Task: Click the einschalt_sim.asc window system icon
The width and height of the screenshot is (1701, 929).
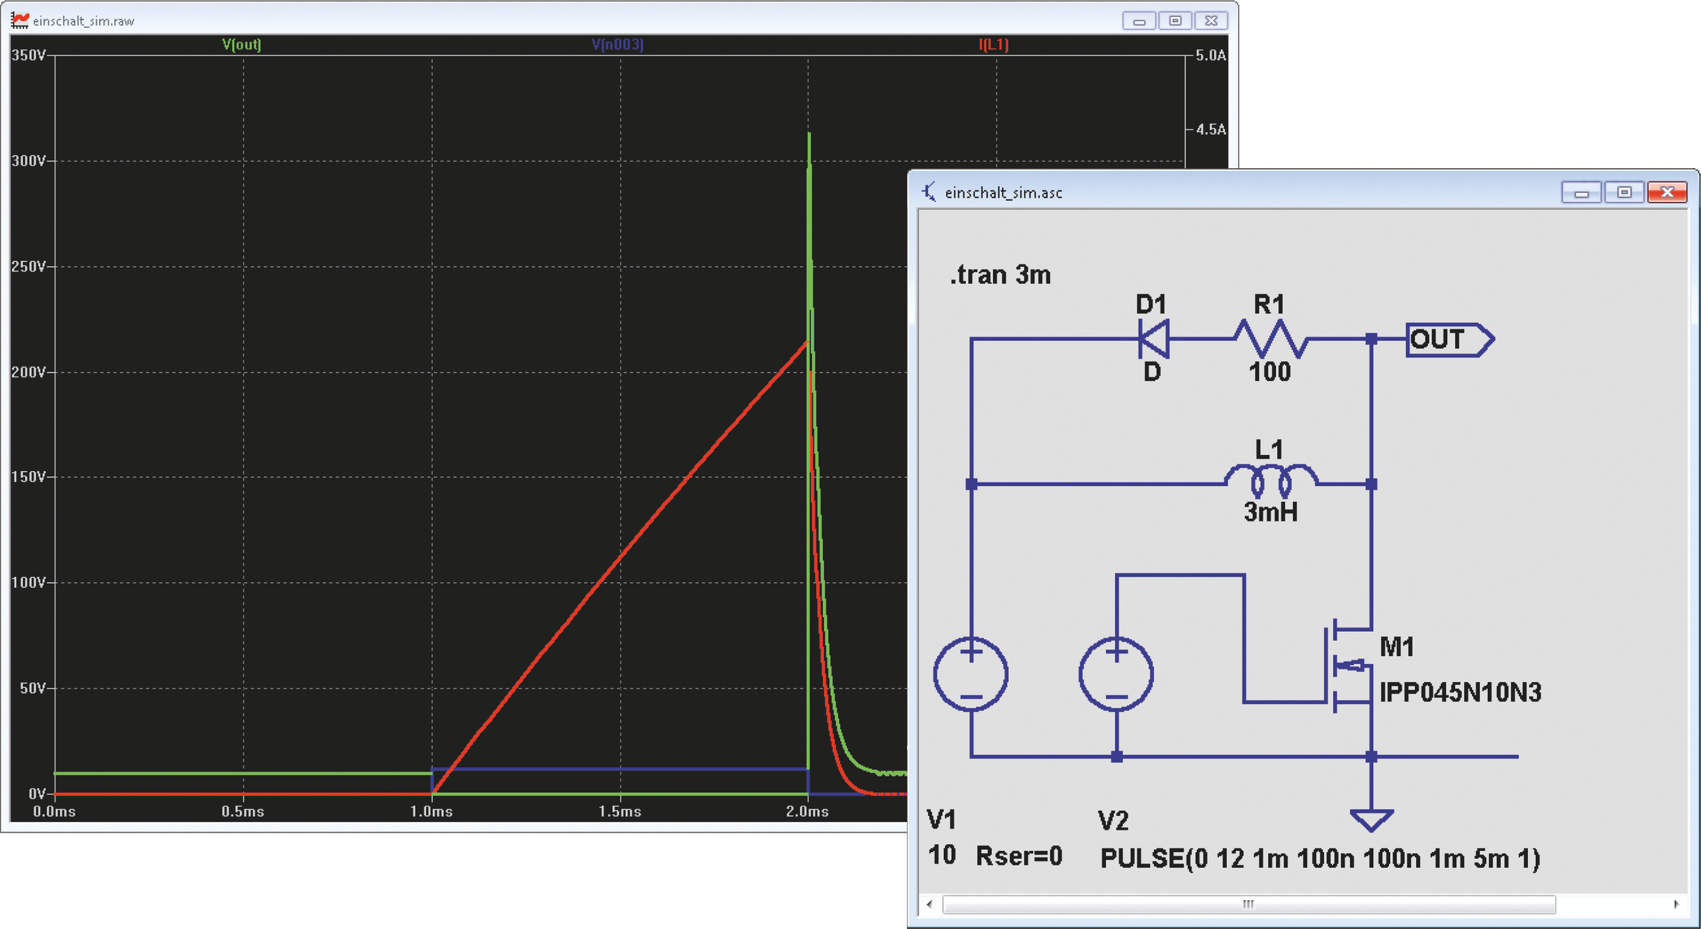Action: 929,192
